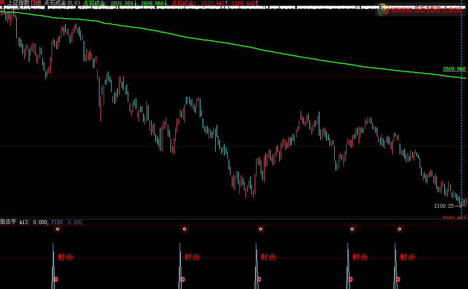Click the red gear icon beside 上证指数
468x289 pixels.
[x=2, y=2]
